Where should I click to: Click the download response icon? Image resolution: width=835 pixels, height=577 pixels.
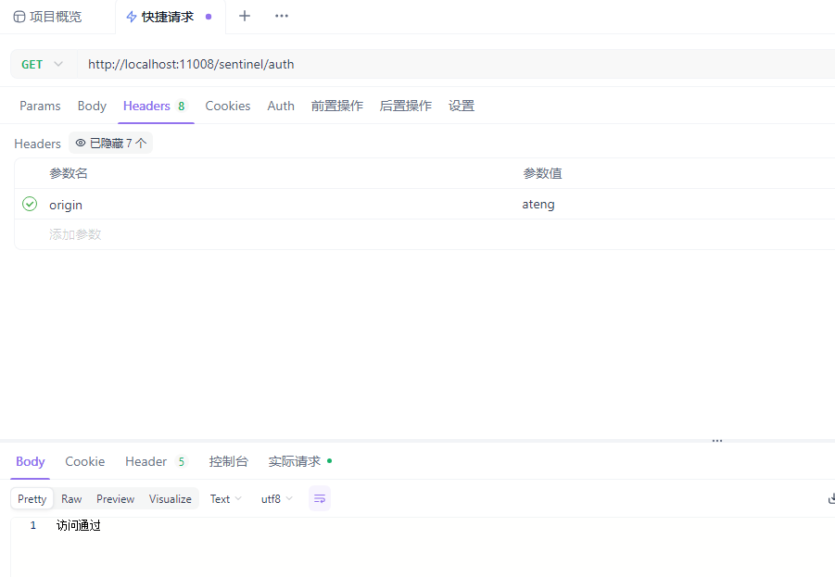[830, 498]
